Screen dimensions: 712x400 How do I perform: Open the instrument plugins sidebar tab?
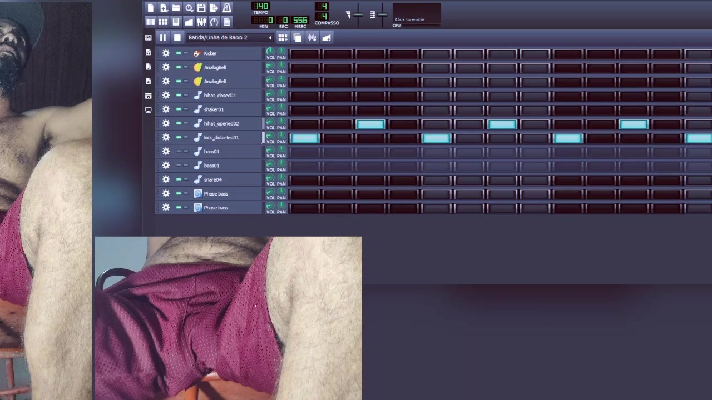[x=148, y=38]
